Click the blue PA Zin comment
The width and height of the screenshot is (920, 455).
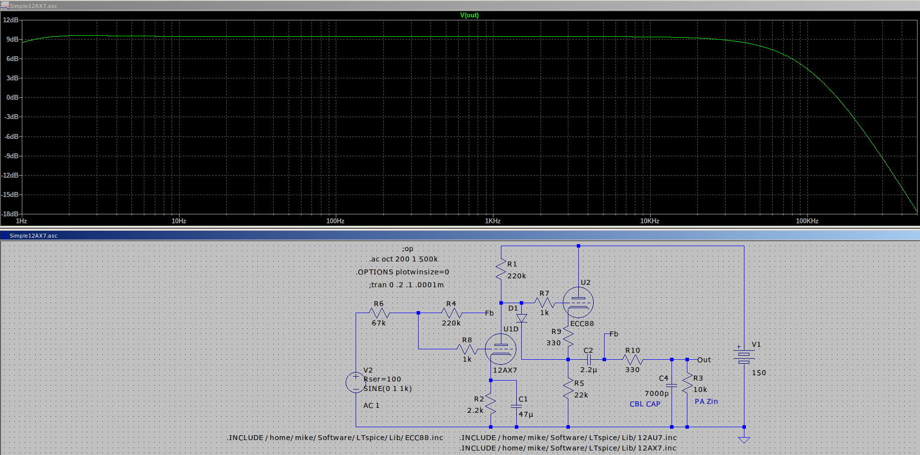pyautogui.click(x=706, y=401)
